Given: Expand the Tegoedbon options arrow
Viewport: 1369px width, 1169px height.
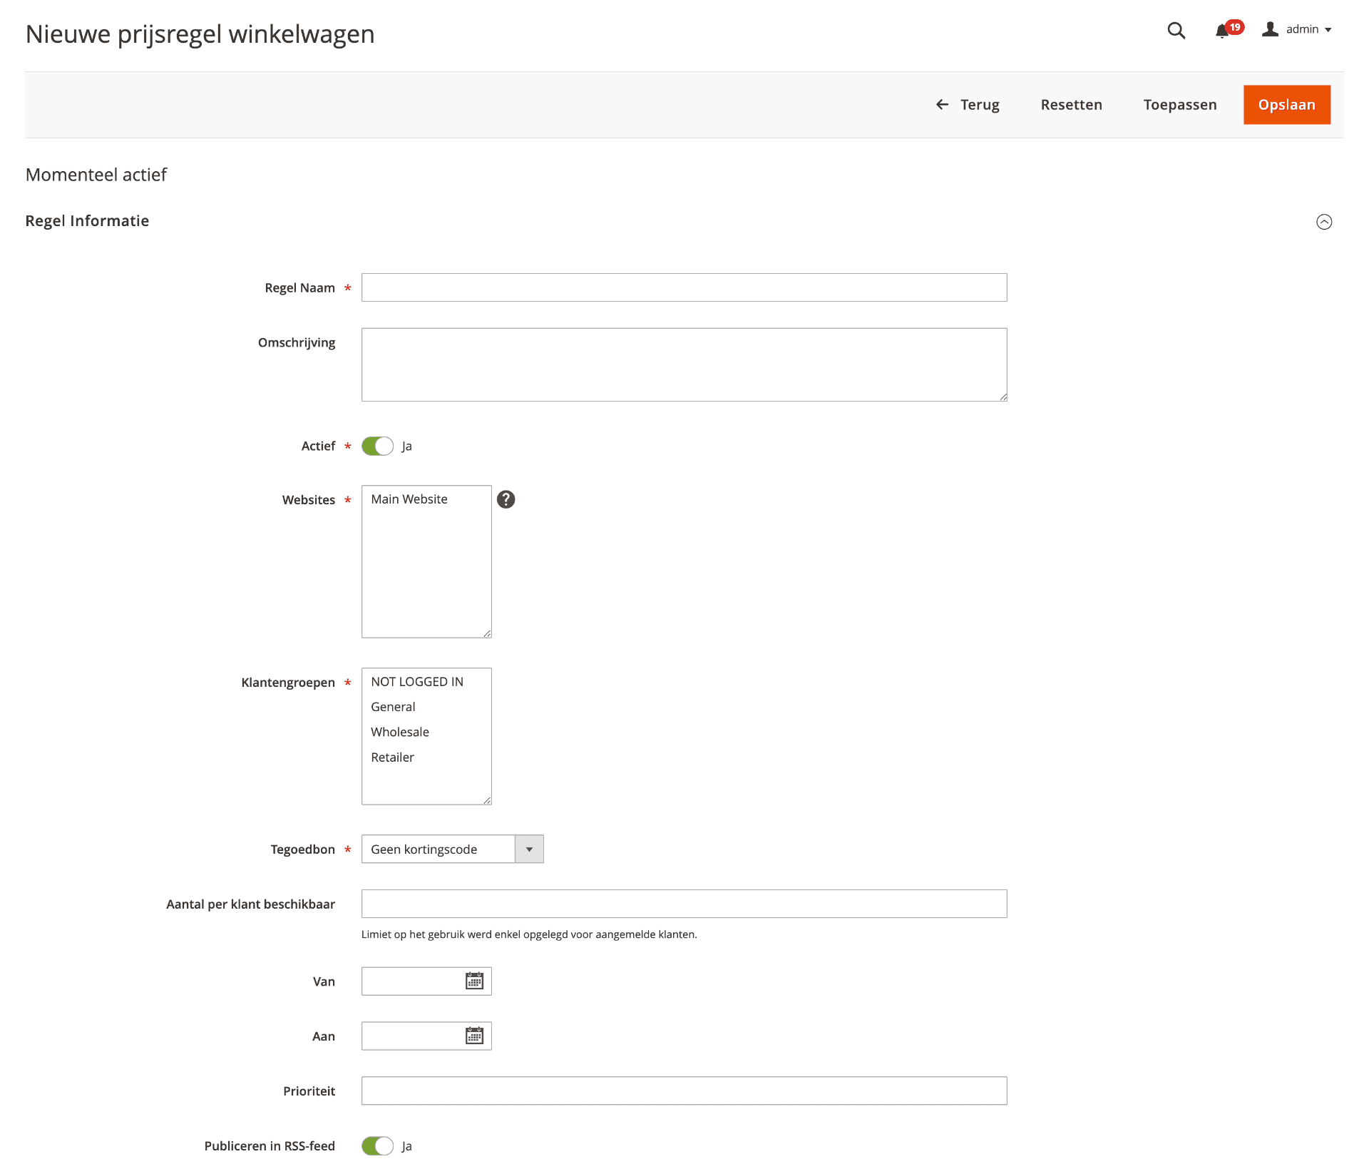Looking at the screenshot, I should (528, 849).
